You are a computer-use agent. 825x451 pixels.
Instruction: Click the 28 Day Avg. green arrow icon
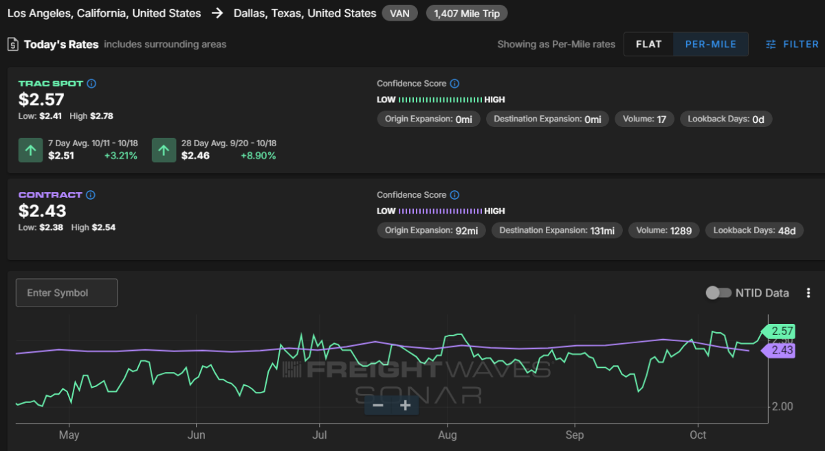(x=164, y=150)
